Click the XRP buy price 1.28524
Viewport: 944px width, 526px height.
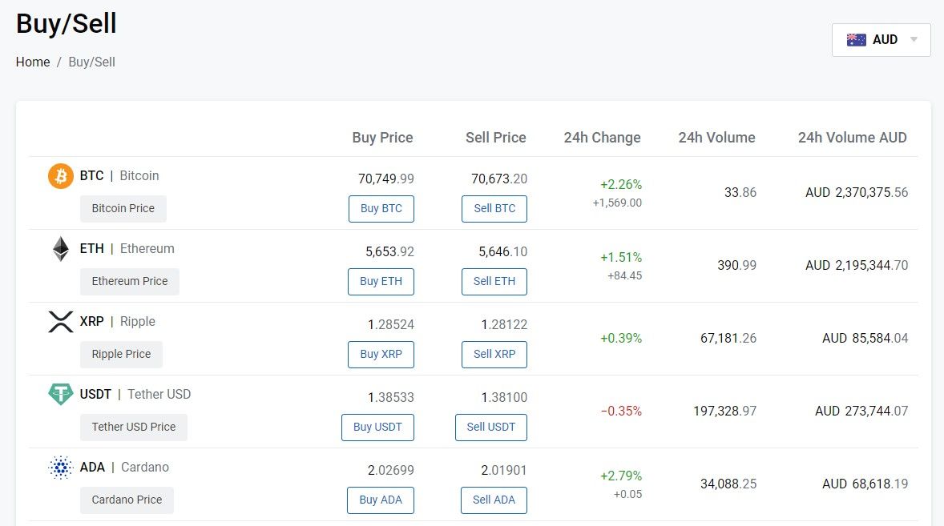point(391,324)
